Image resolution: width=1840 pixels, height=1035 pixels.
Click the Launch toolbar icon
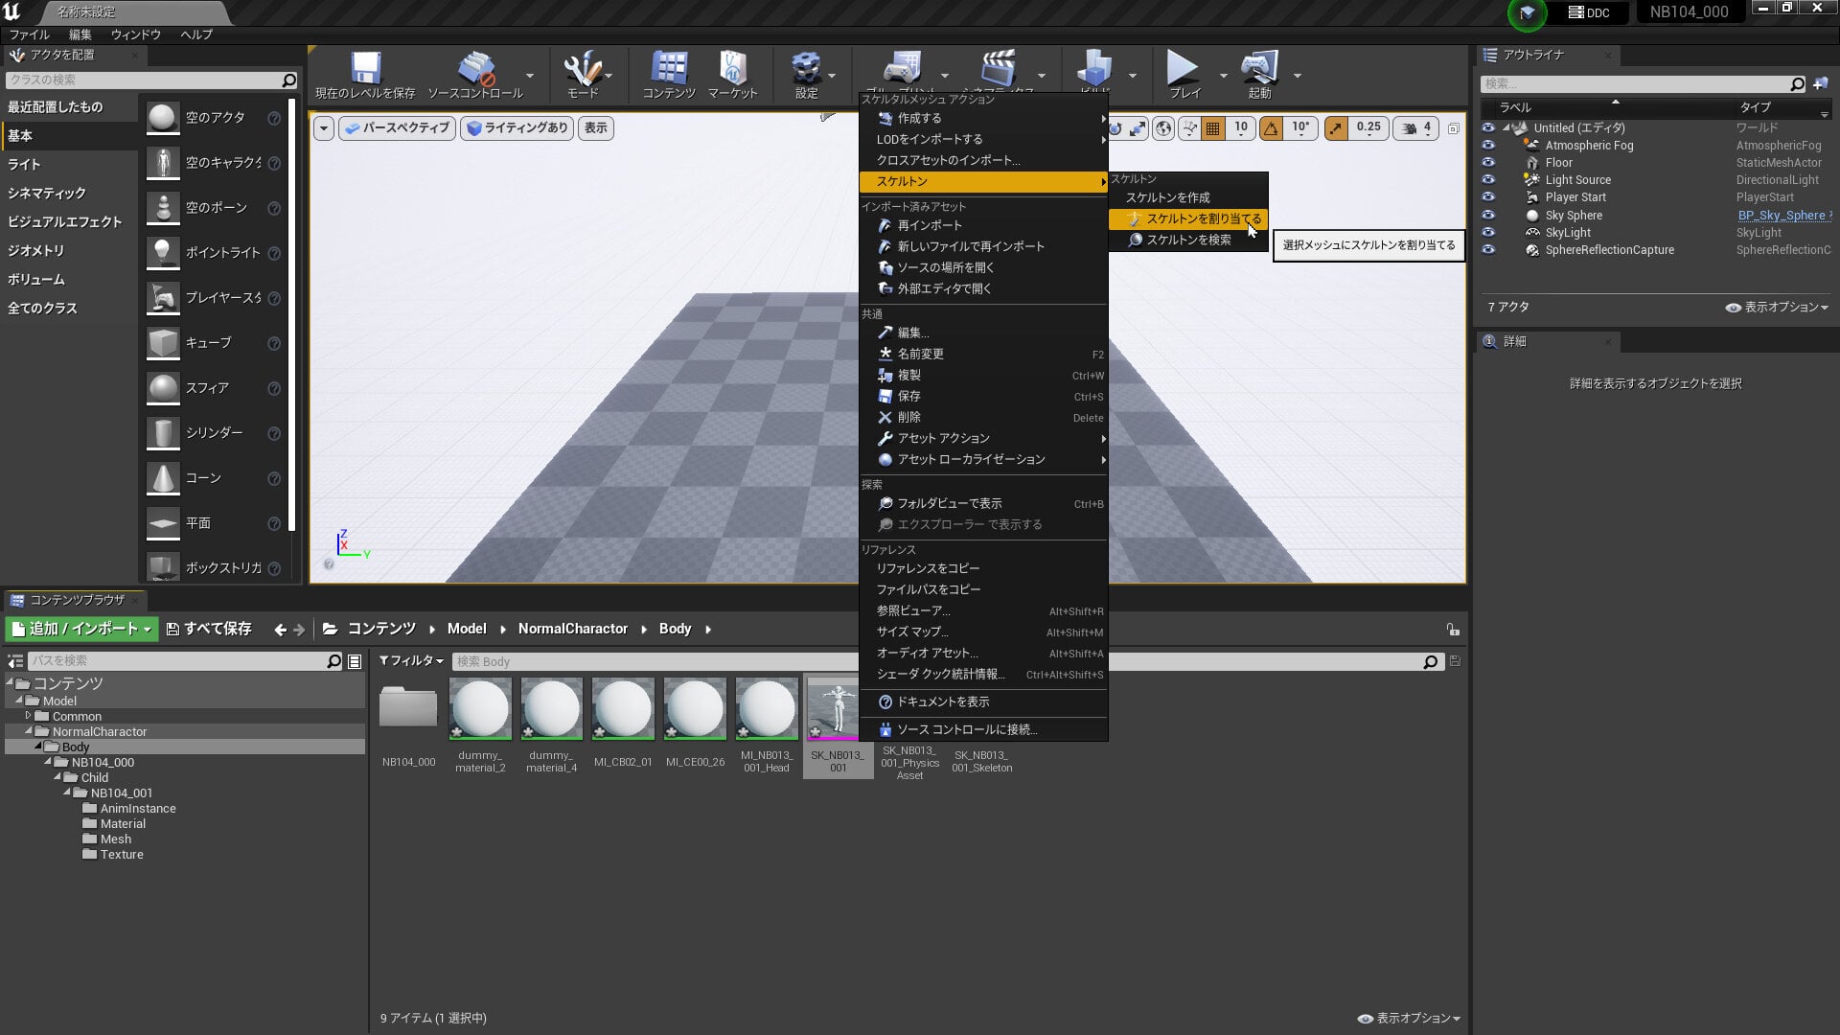tap(1259, 67)
